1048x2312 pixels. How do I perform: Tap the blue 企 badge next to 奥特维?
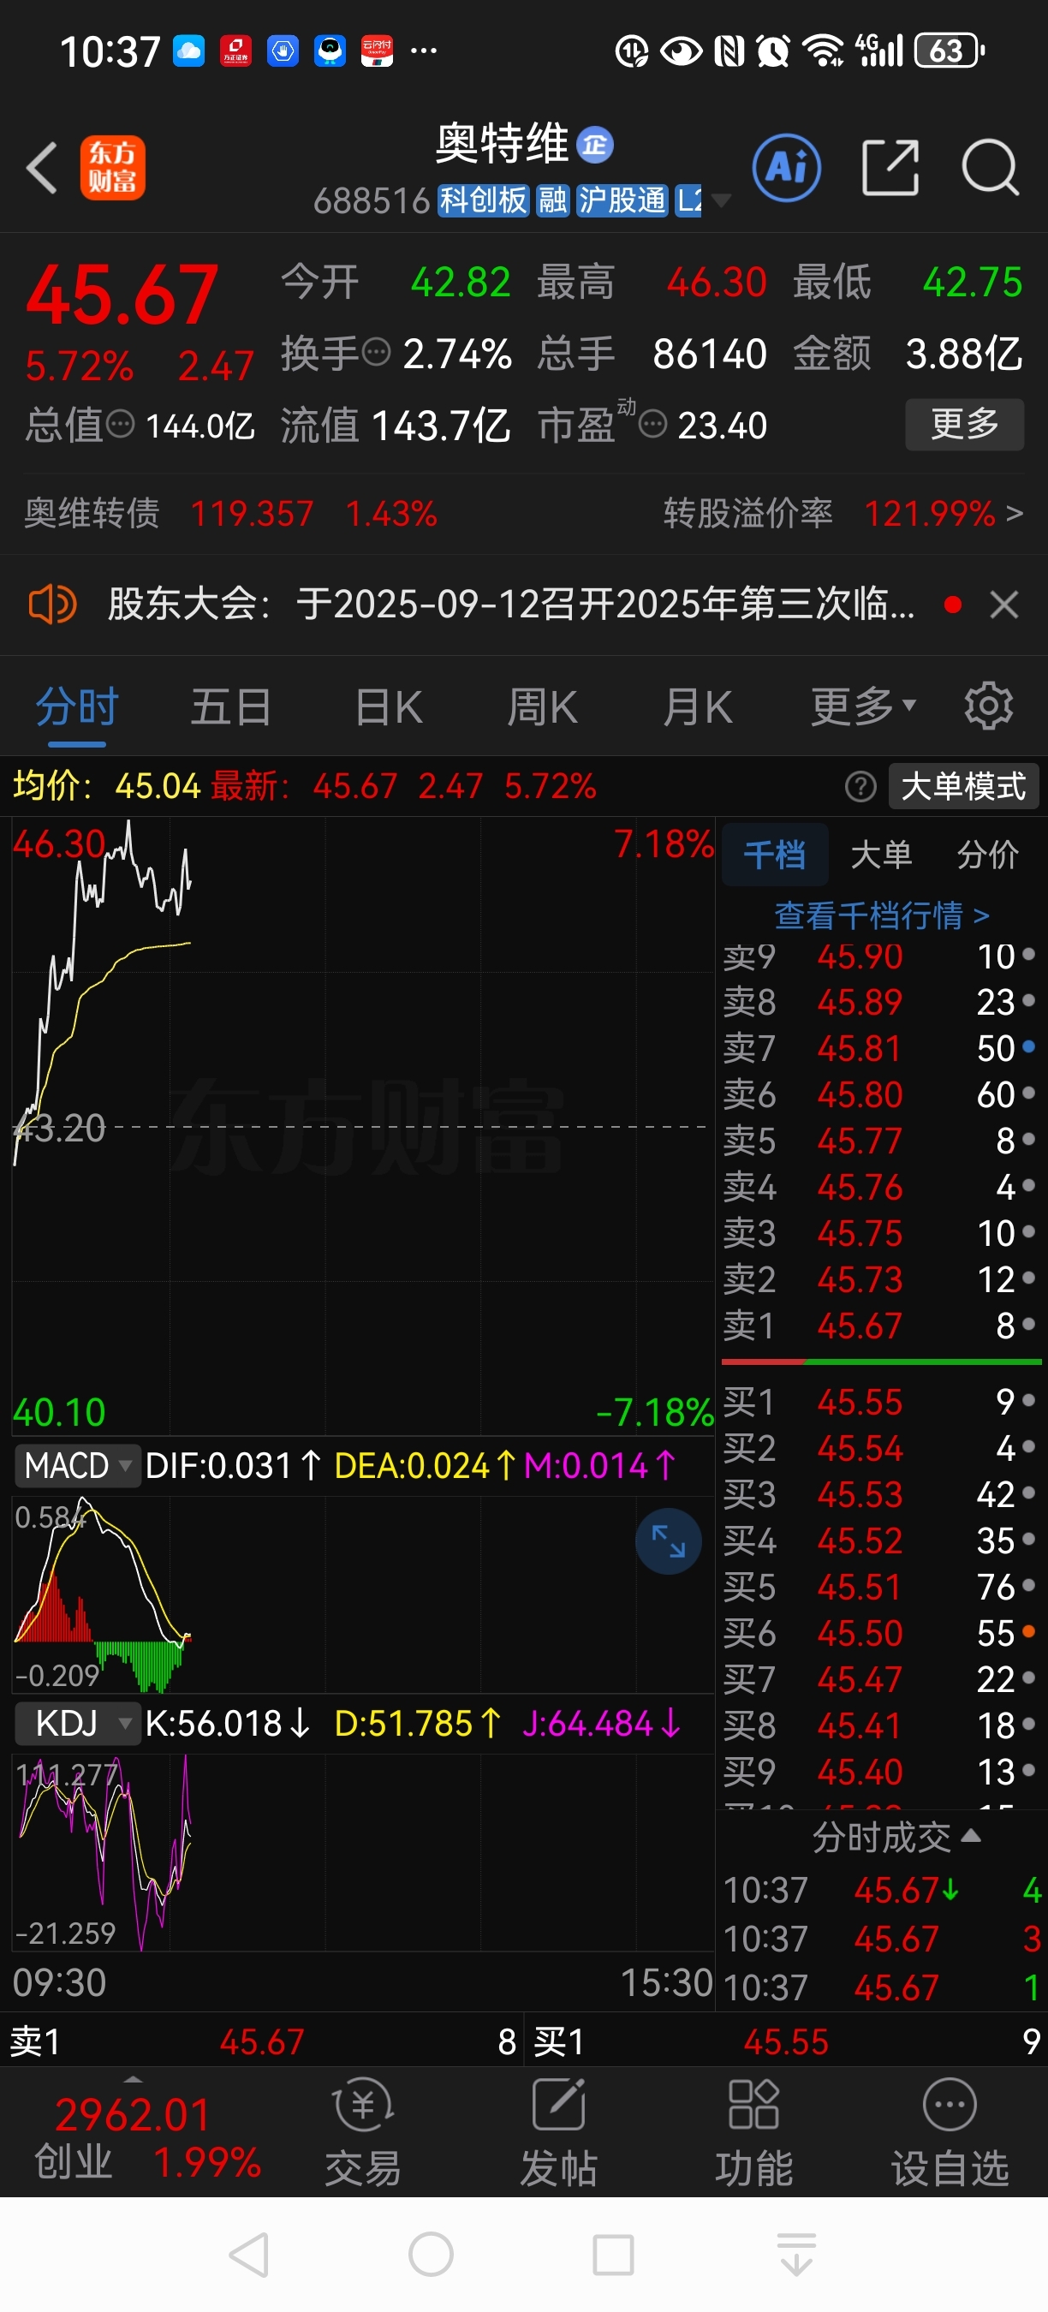[595, 146]
